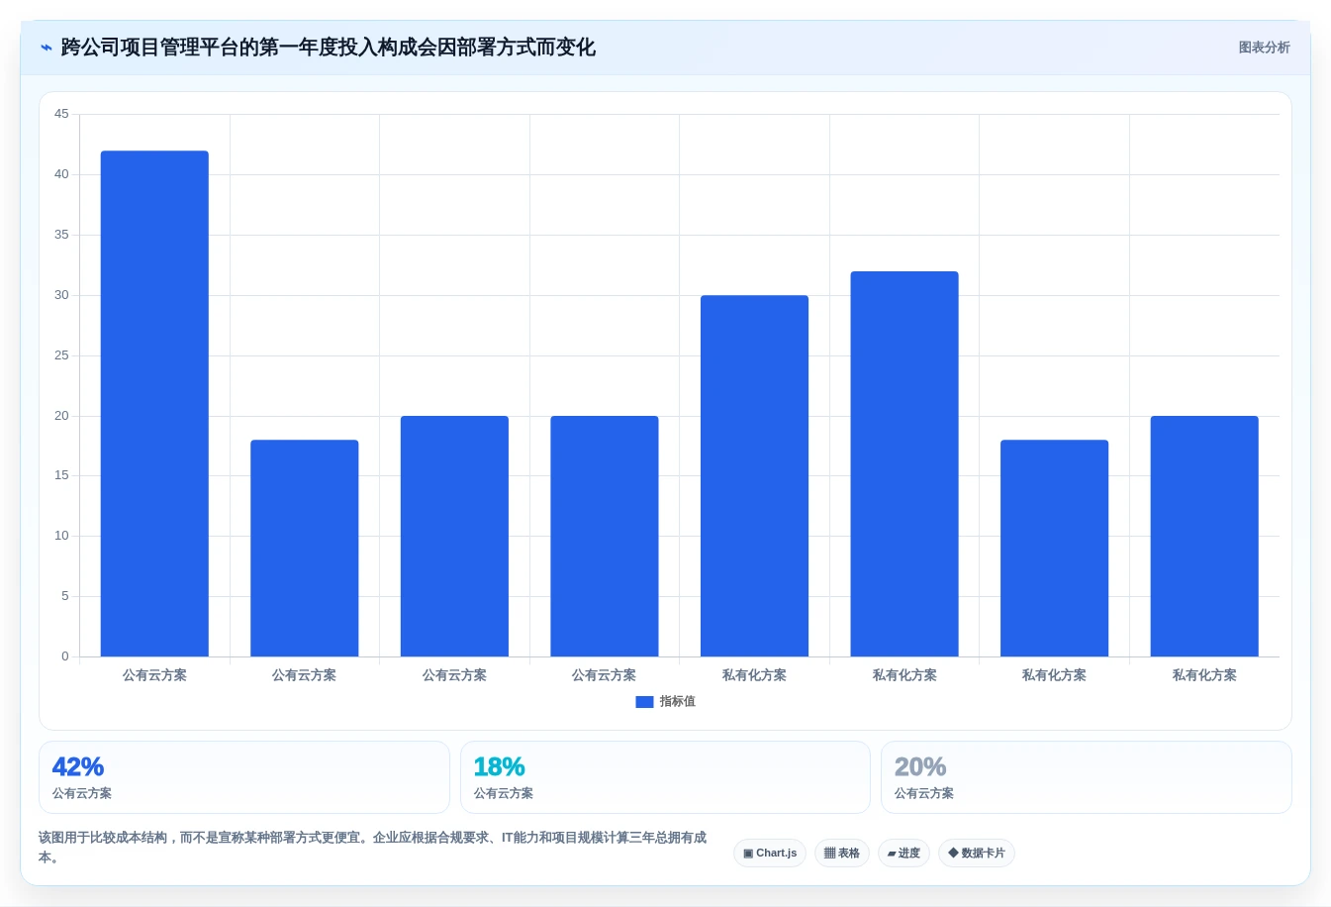This screenshot has width=1331, height=907.
Task: Click the 42% stat card
Action: 244,777
